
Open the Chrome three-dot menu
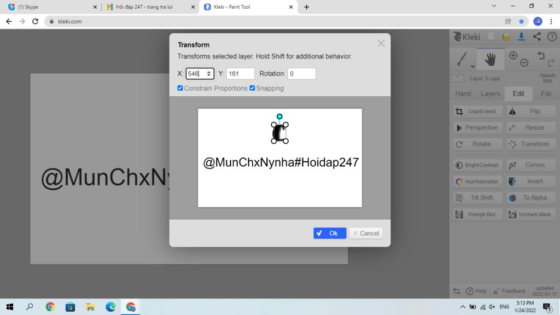coord(551,21)
